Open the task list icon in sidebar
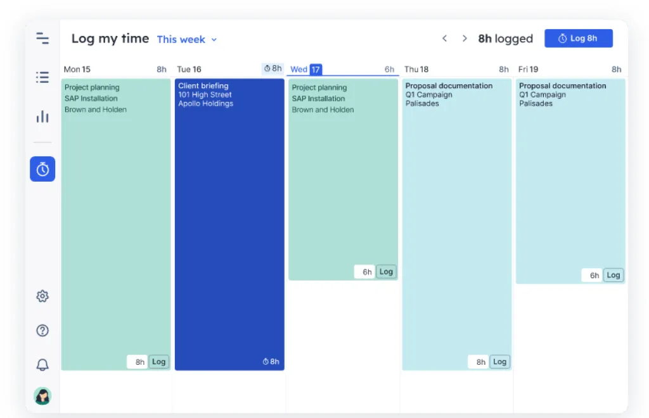 [x=42, y=77]
